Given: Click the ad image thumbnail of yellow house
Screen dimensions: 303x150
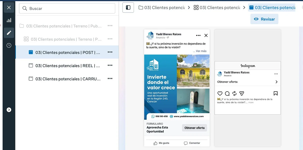Looking at the screenshot, I should pos(193,71).
